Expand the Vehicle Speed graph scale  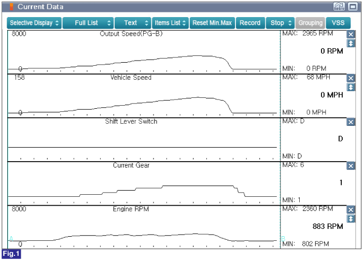tap(351, 87)
